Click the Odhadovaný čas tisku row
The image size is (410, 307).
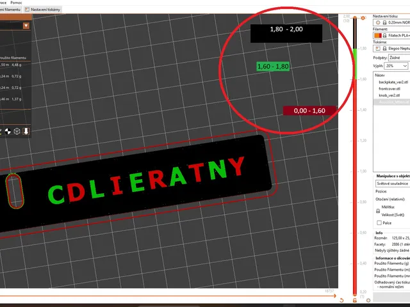coord(392,282)
